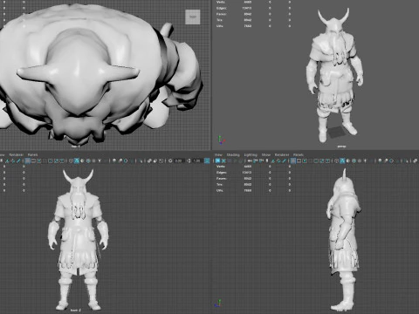Click the UVs label in side view HUD
The height and width of the screenshot is (314, 419).
(220, 191)
